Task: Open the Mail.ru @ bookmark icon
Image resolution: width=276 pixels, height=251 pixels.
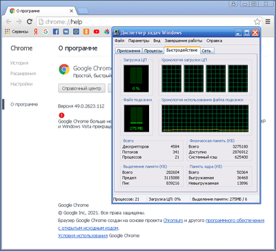Action: pyautogui.click(x=76, y=32)
